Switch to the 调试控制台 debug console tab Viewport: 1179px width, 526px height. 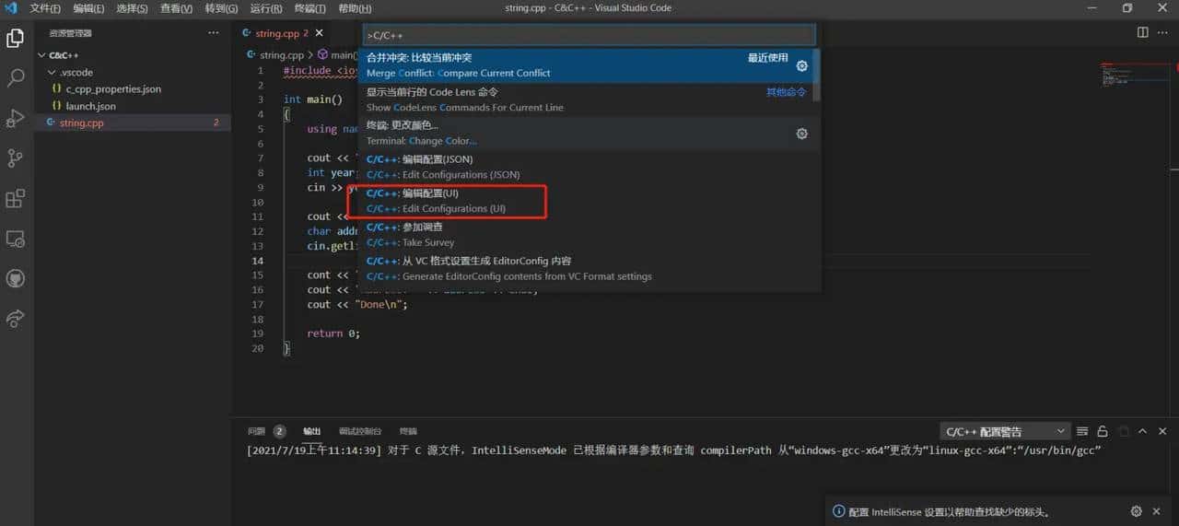[x=360, y=431]
